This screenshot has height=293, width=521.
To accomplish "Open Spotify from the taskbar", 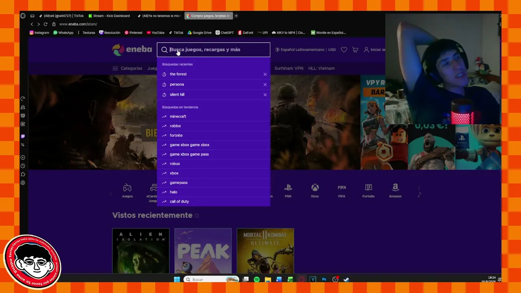I will (257, 280).
